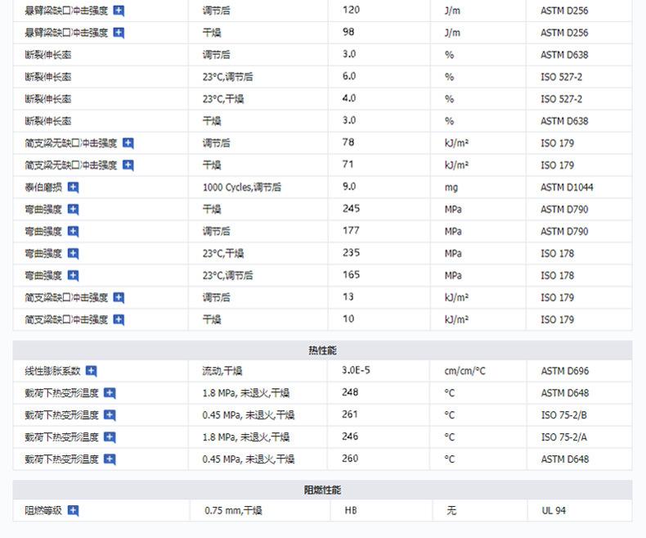This screenshot has height=538, width=646.
Task: Open plus icon for 载荷下热变形温度 246 °C row
Action: point(110,437)
